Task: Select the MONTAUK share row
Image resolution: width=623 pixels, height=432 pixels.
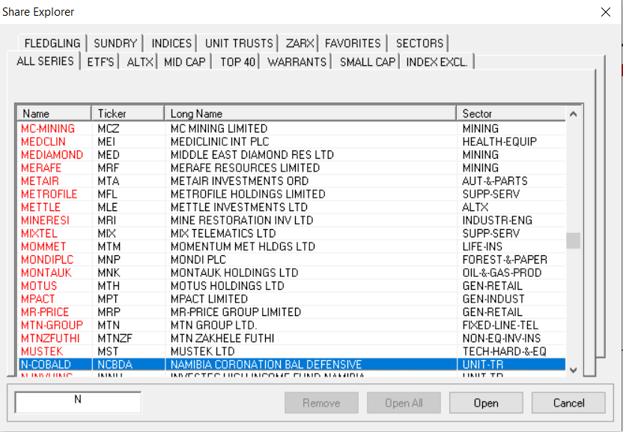Action: (292, 273)
